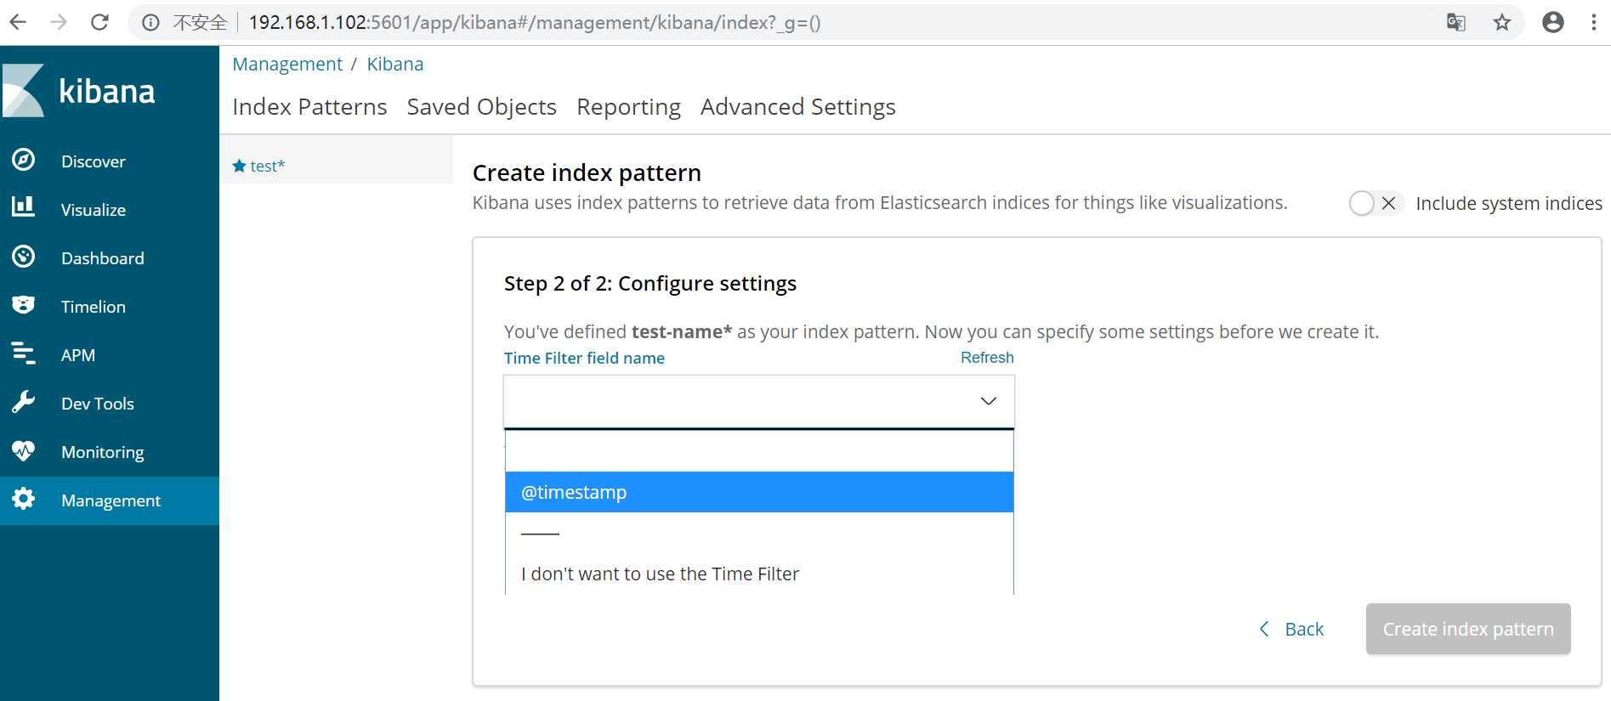Click the Management gear icon
The height and width of the screenshot is (701, 1611).
tap(24, 499)
